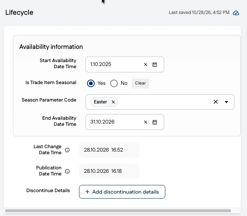This screenshot has width=247, height=216.
Task: Click Add discontinuation details button
Action: [x=122, y=192]
